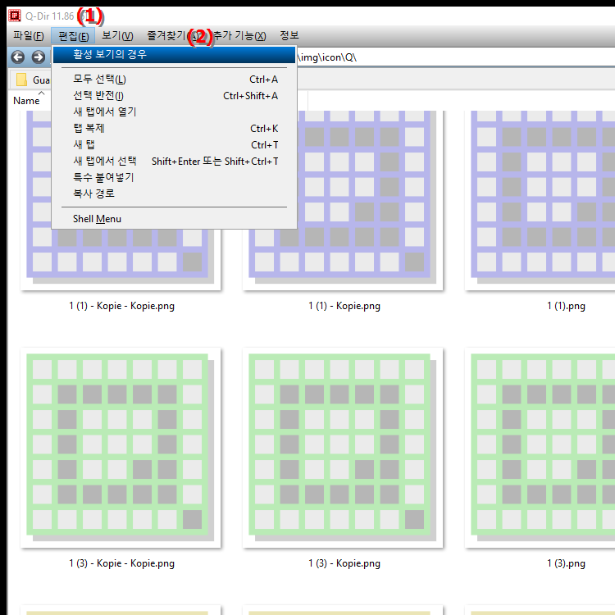Select thumbnail 1 (1) - Kopie - Kopie.png

pyautogui.click(x=121, y=200)
